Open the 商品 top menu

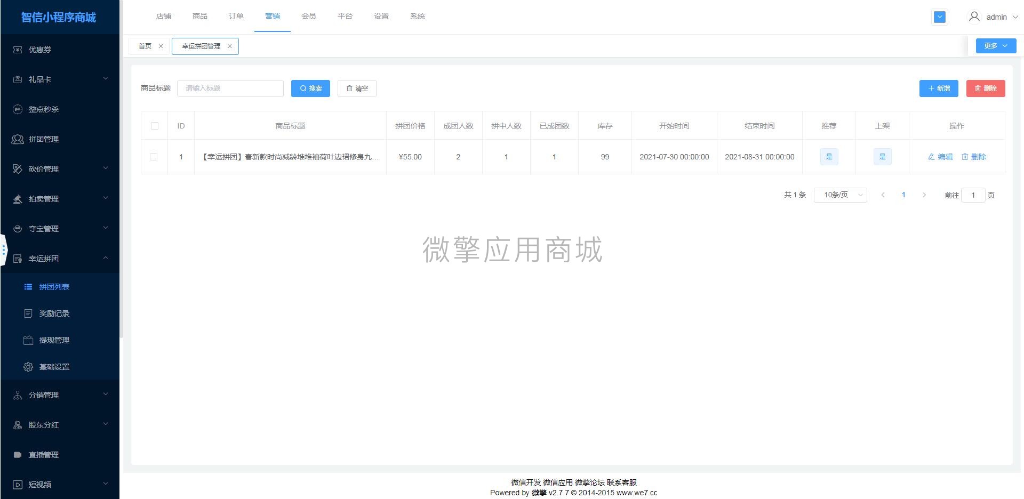click(200, 17)
